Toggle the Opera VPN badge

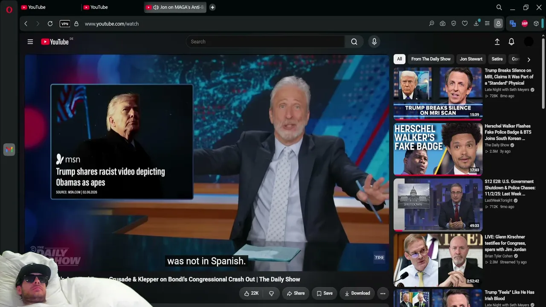pyautogui.click(x=65, y=24)
